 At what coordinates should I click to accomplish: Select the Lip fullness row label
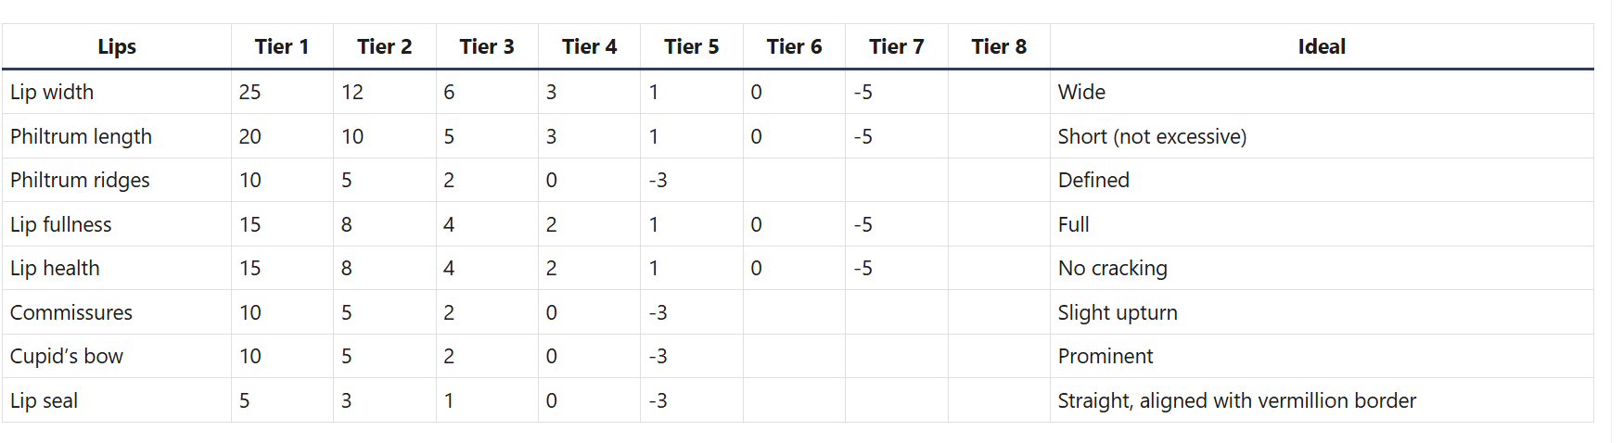click(x=61, y=224)
